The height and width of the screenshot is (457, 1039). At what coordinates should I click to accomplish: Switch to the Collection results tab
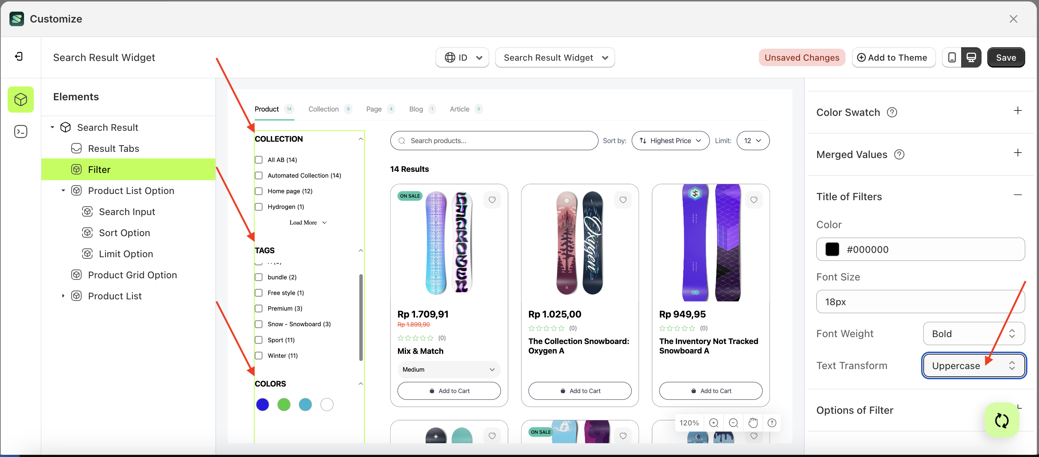coord(323,109)
